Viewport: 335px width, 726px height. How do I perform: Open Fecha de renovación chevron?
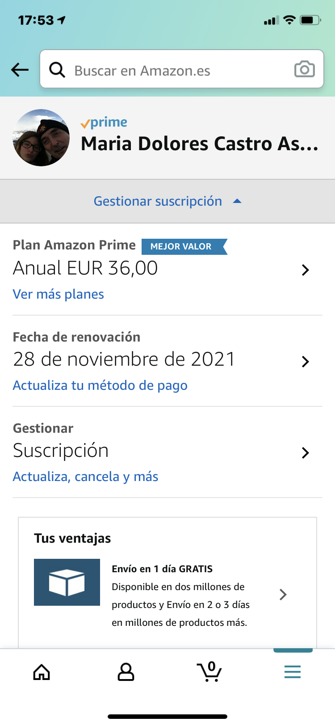(x=306, y=361)
